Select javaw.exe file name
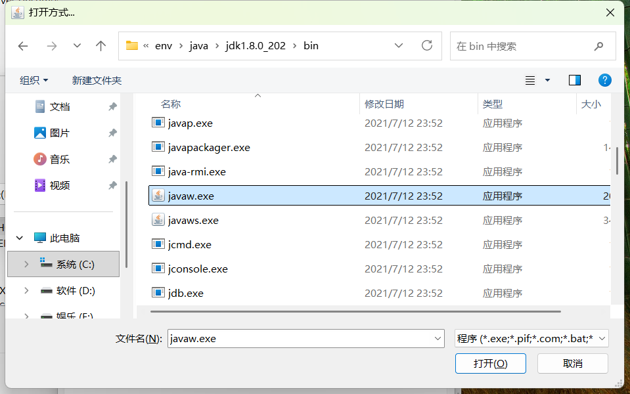The image size is (630, 394). click(x=191, y=196)
